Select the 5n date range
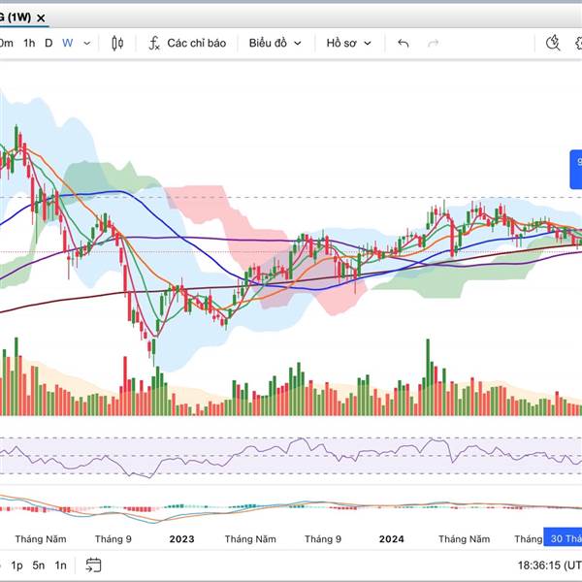The image size is (582, 582). (39, 566)
